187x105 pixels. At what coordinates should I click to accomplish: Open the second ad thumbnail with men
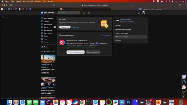(48, 82)
